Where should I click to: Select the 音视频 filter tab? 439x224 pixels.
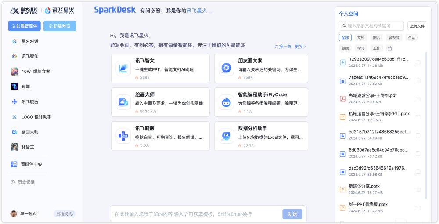(x=394, y=37)
